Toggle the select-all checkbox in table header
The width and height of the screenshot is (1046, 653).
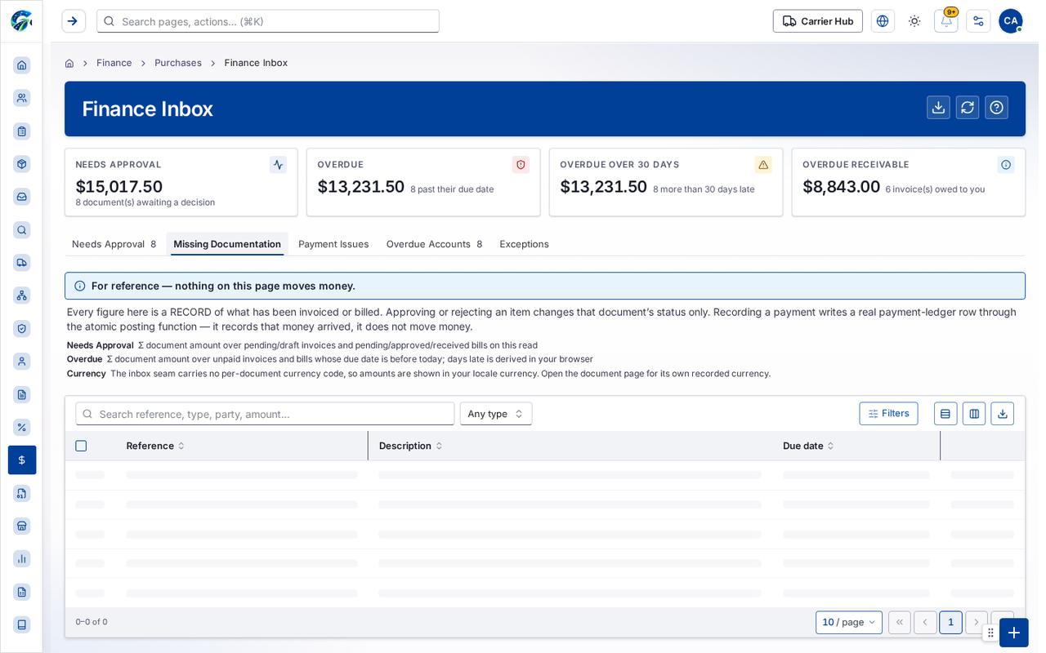tap(81, 446)
